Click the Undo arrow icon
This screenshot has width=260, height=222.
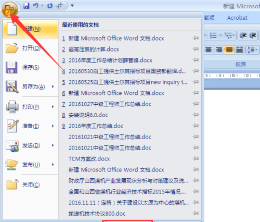36,6
